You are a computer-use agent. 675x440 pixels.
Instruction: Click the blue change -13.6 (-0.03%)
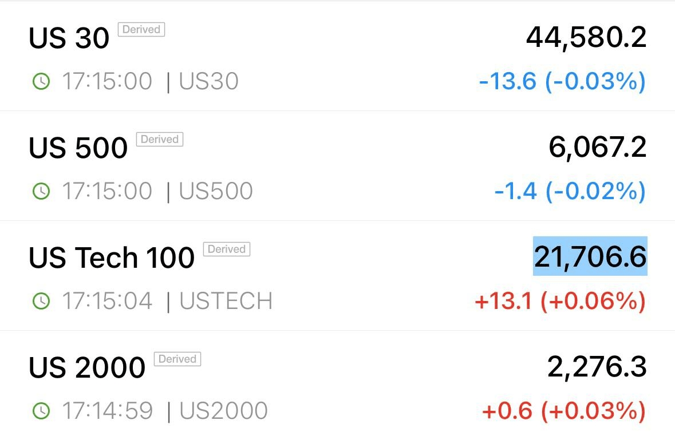point(562,81)
